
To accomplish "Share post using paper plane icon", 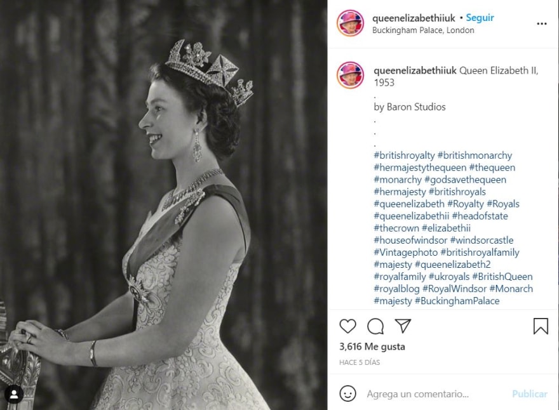I will pyautogui.click(x=403, y=326).
